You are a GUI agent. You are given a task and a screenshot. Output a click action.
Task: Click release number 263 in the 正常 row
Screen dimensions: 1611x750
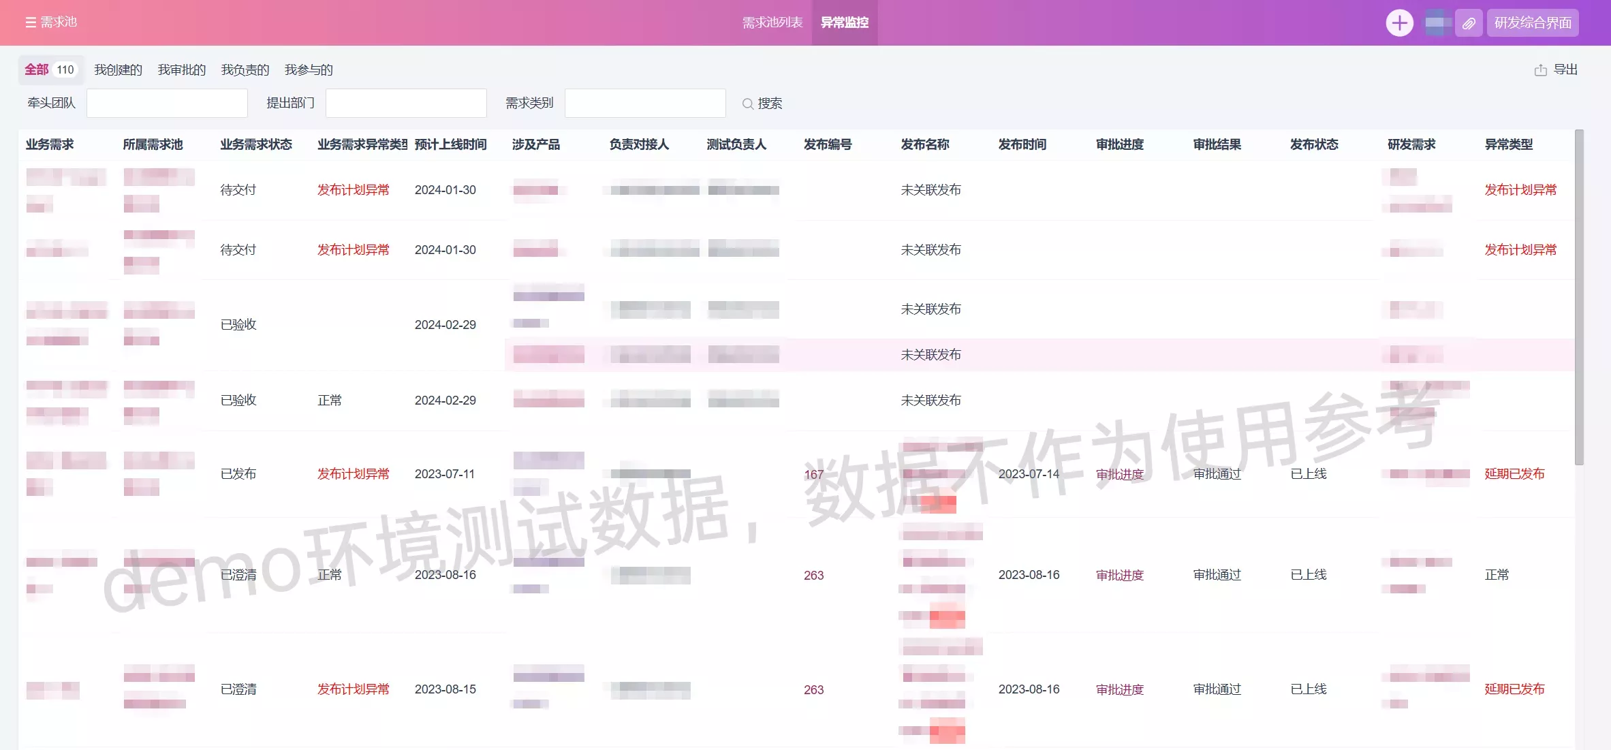(x=813, y=575)
